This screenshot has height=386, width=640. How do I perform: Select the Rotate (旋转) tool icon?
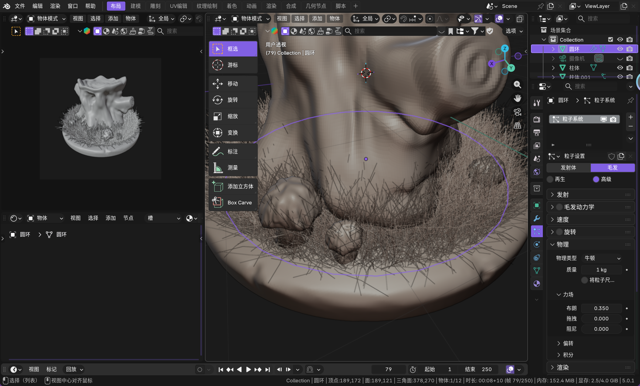[218, 100]
